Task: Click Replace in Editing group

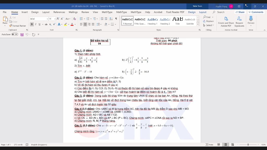Action: pyautogui.click(x=208, y=21)
